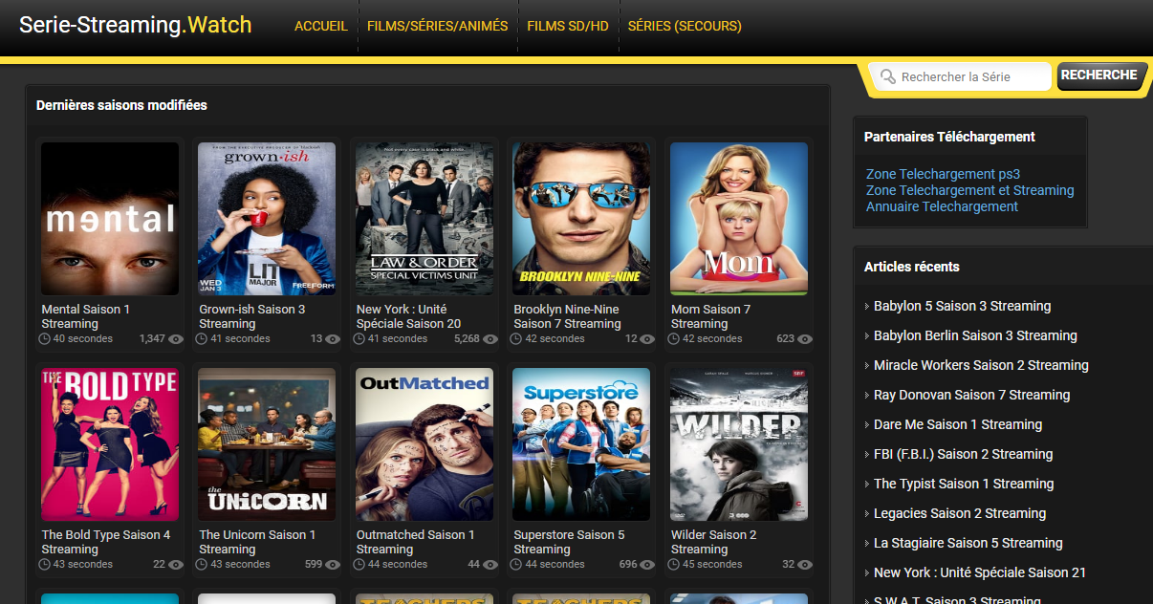Image resolution: width=1153 pixels, height=604 pixels.
Task: Click the clock icon under Superstore Saison 5
Action: (517, 565)
